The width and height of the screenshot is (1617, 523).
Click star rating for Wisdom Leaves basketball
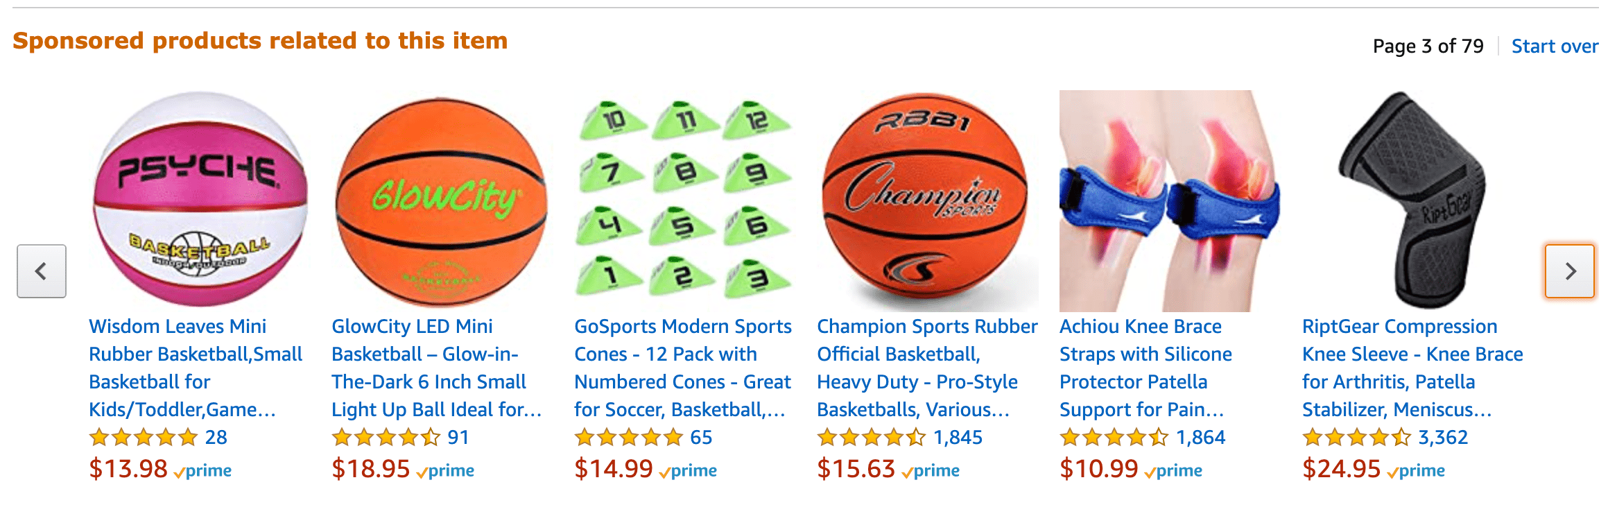click(144, 438)
